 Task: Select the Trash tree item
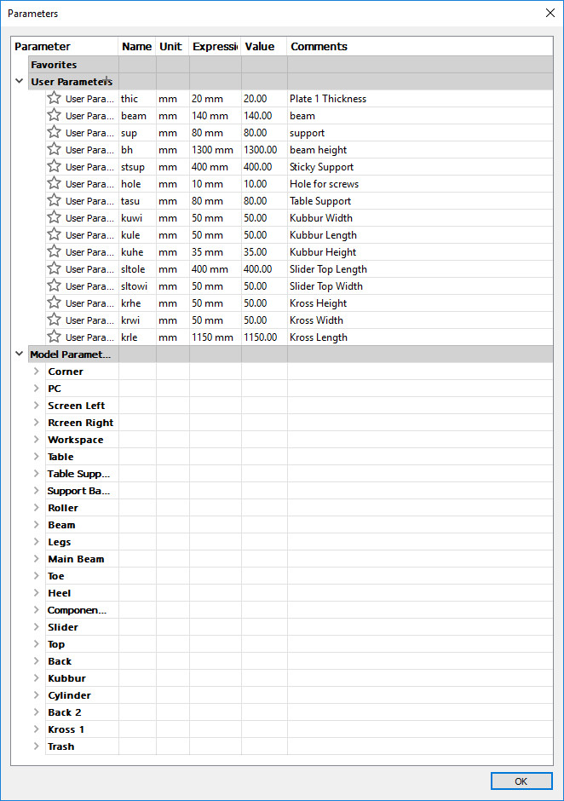61,746
